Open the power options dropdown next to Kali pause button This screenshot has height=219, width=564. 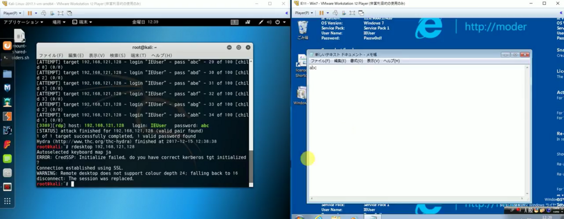(36, 13)
